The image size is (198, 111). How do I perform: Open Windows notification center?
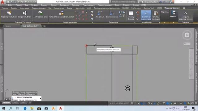(x=193, y=108)
